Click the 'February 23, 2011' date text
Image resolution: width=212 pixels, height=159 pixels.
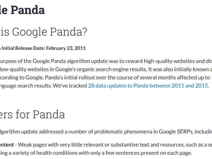pos(66,48)
